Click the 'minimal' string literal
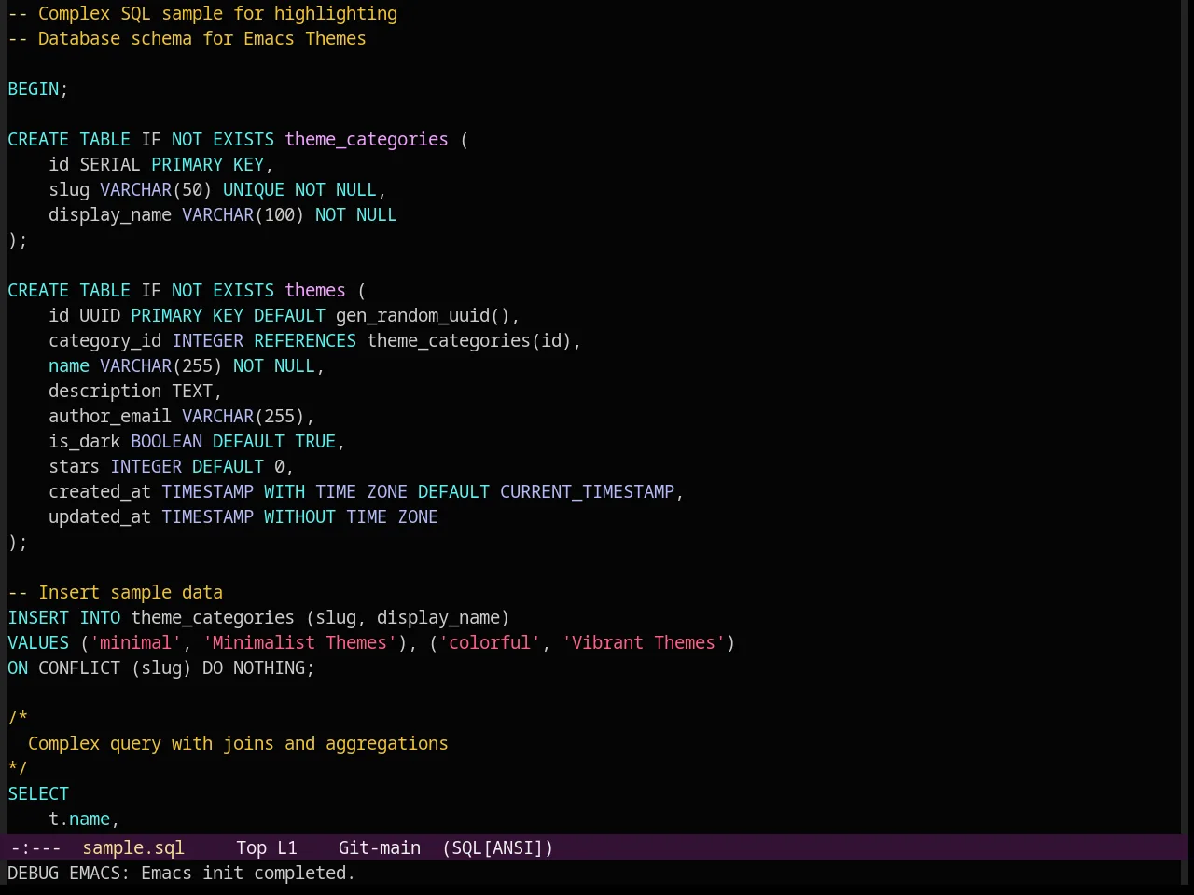This screenshot has height=895, width=1194. 136,642
